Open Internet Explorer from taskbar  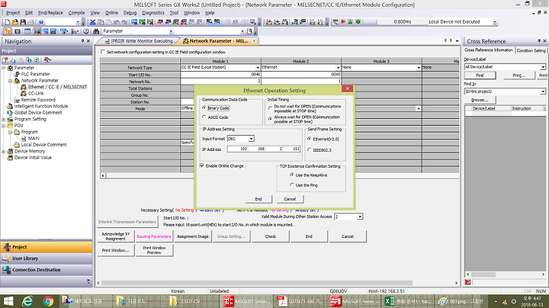coord(27,301)
